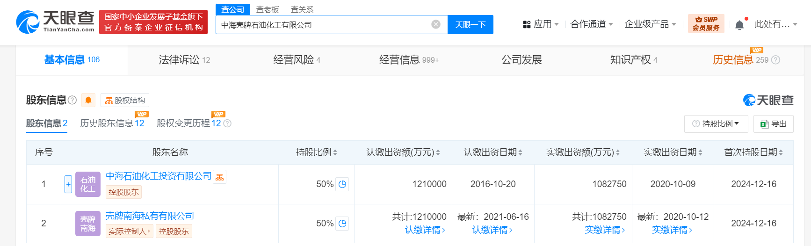The width and height of the screenshot is (811, 246).
Task: Click help icon beside 历史信息 tab
Action: tap(775, 60)
